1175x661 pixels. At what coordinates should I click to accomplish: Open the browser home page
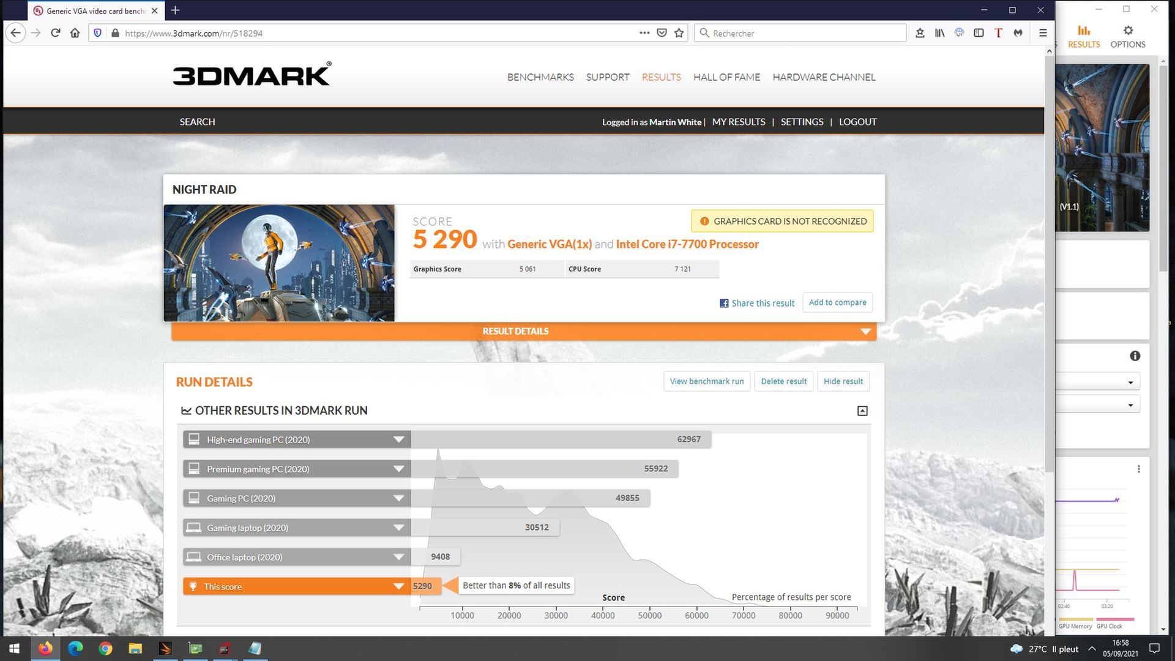75,33
